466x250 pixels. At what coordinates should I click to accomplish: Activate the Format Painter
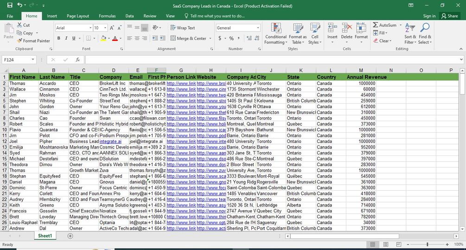point(33,41)
